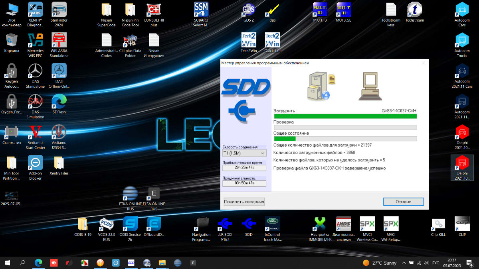The image size is (479, 269).
Task: Open Mercedes WIS EPC shortcut
Action: (x=36, y=45)
